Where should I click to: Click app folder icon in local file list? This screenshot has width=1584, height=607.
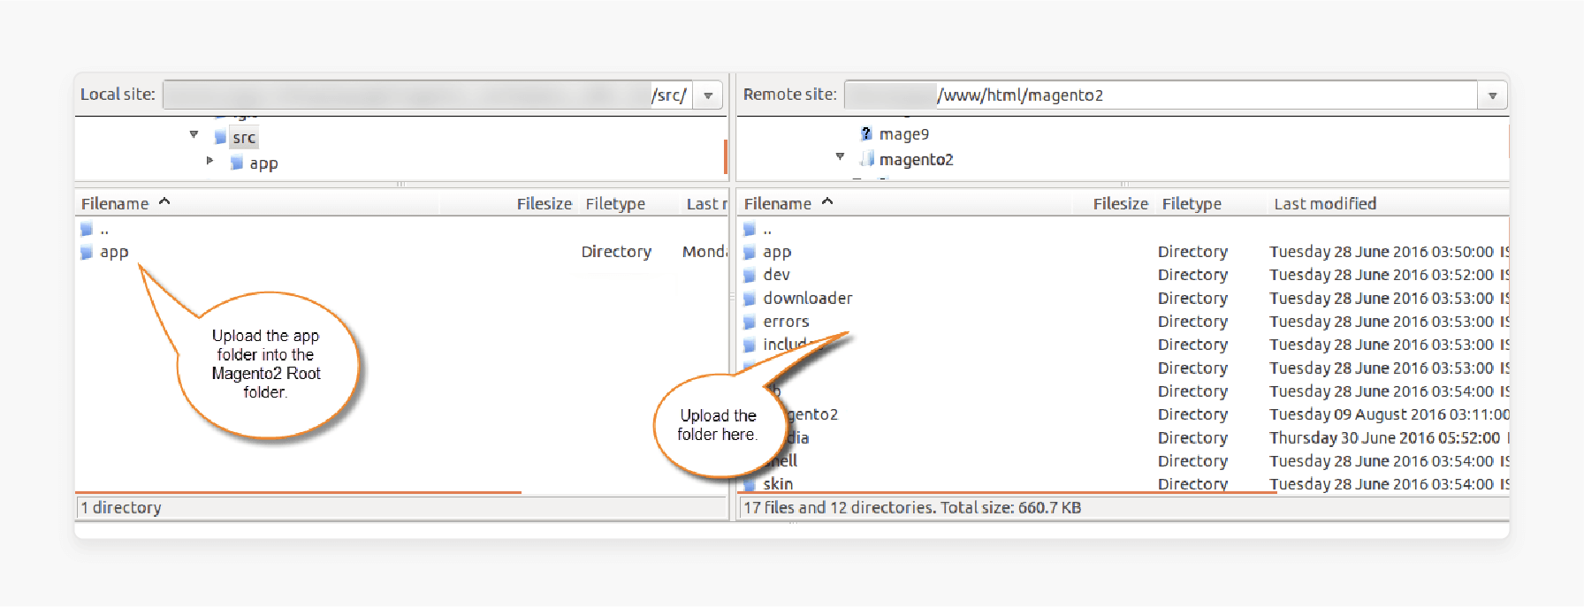tap(87, 253)
